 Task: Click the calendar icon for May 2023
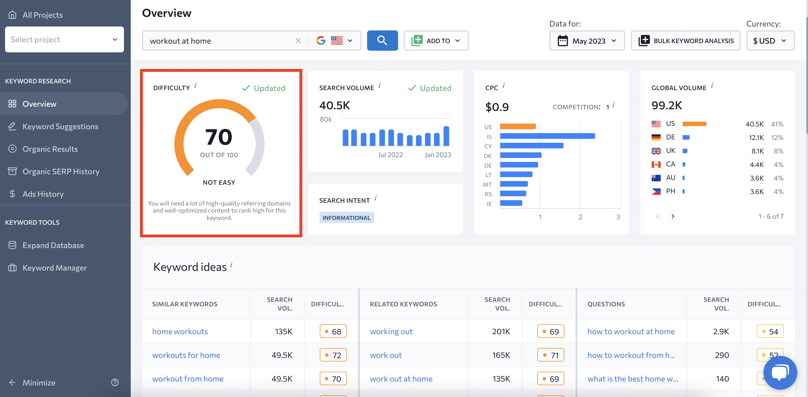pos(563,40)
